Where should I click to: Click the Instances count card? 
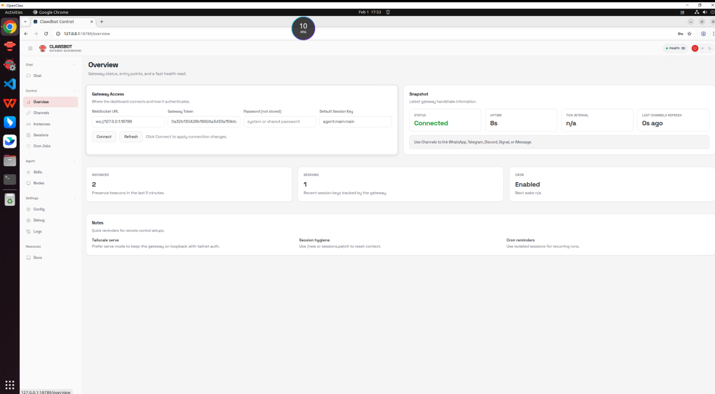point(189,184)
